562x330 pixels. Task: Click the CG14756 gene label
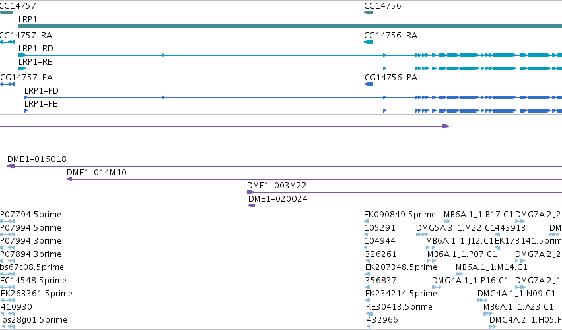382,6
